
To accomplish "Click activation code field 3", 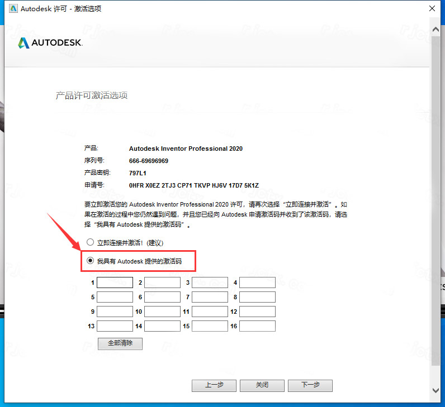I will (210, 282).
